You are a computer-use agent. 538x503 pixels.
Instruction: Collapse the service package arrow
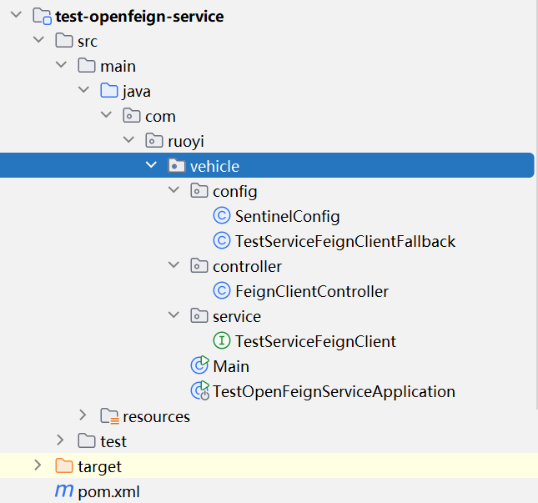(173, 316)
